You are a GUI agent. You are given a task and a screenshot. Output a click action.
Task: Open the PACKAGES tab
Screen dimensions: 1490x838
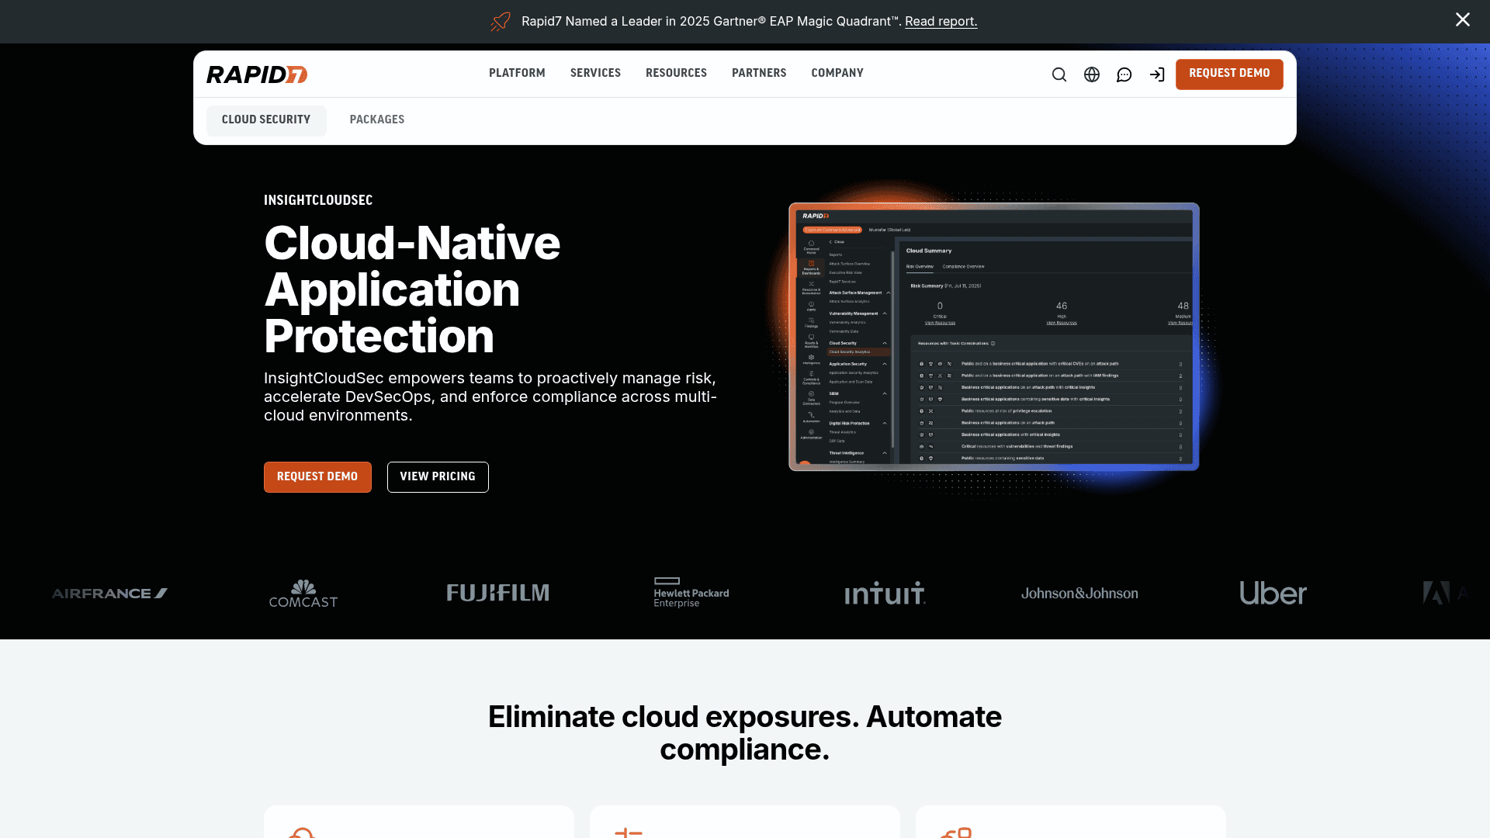[x=377, y=119]
